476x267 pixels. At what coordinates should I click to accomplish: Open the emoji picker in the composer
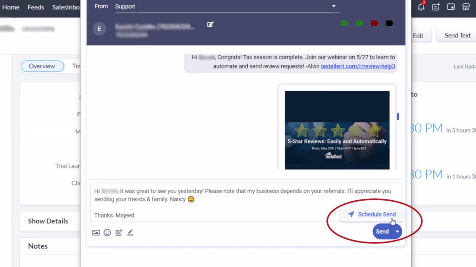coord(107,232)
